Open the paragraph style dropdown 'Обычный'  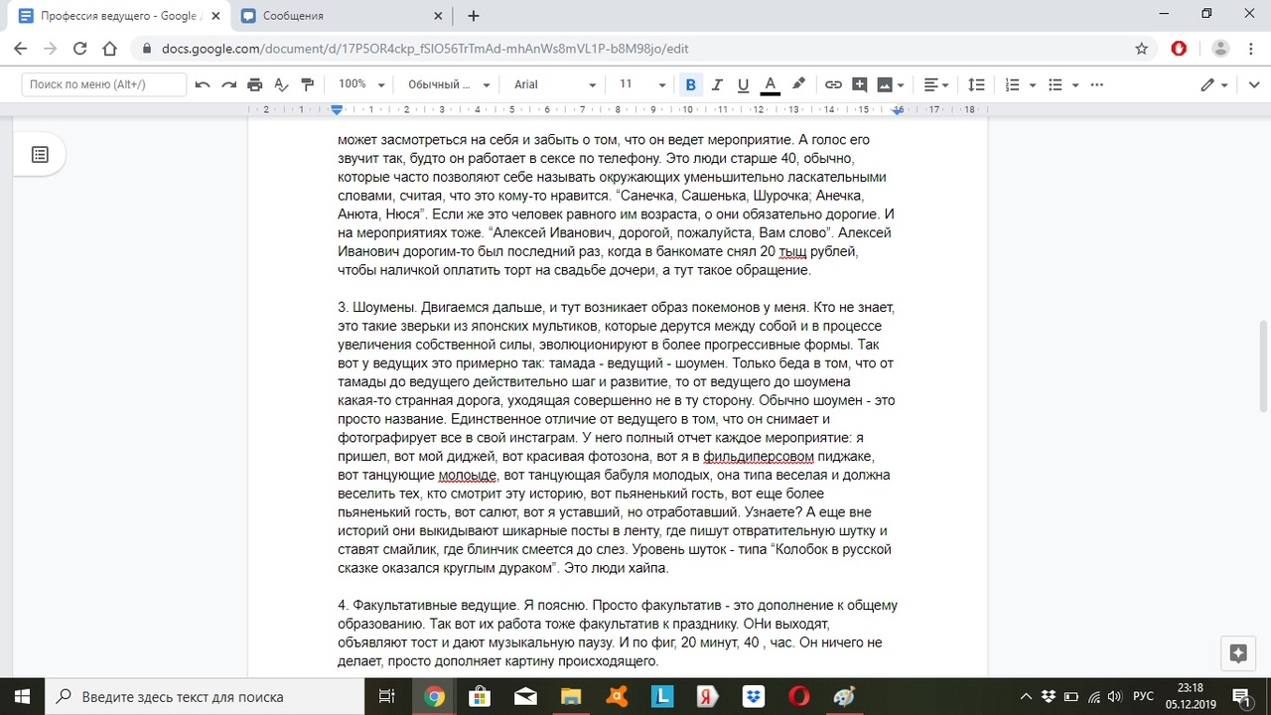click(449, 84)
